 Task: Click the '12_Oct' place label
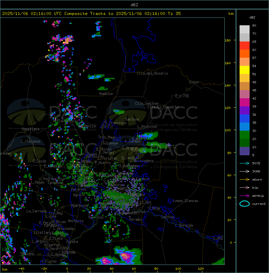tap(145, 202)
